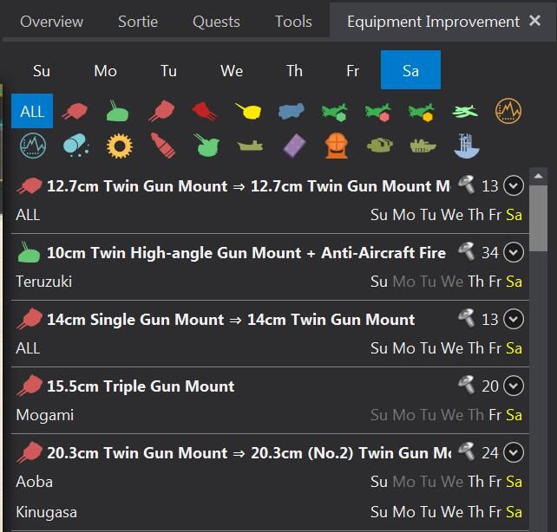Open the Tools tab
The image size is (557, 532).
[293, 22]
